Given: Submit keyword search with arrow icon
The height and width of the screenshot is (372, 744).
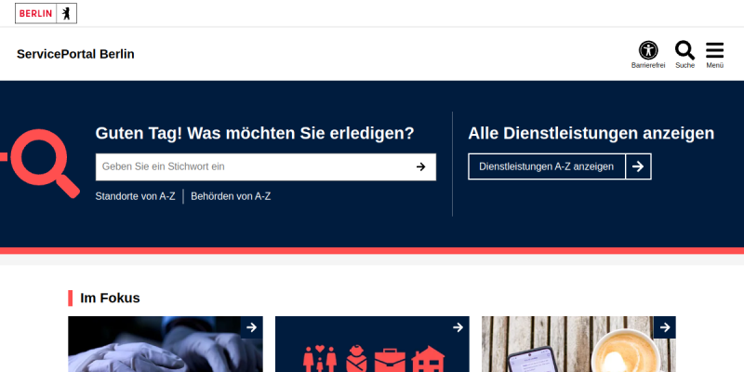Looking at the screenshot, I should 421,166.
